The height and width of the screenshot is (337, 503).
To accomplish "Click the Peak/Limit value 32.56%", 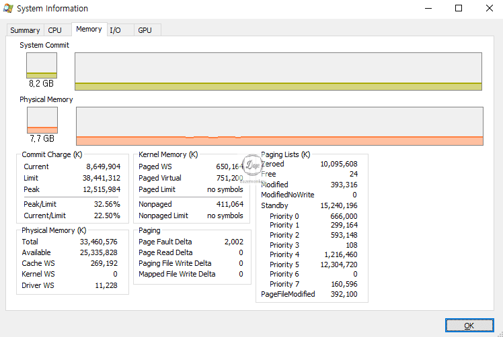I will click(107, 204).
